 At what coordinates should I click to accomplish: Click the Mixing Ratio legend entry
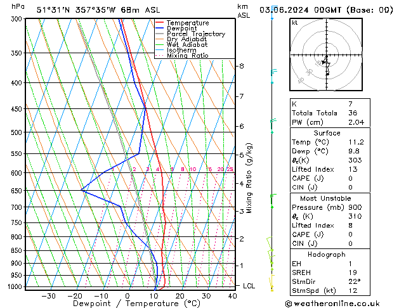(182, 55)
